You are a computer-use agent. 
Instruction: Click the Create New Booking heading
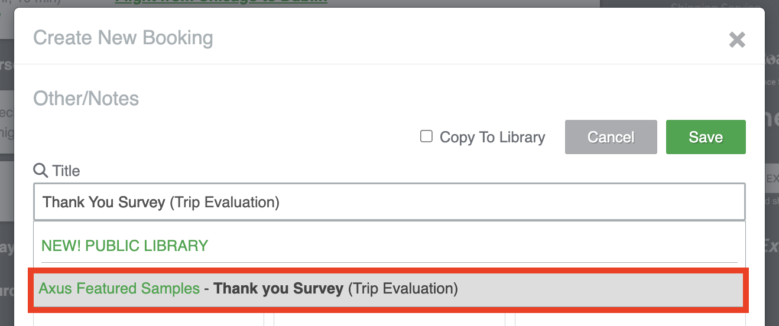click(x=123, y=38)
